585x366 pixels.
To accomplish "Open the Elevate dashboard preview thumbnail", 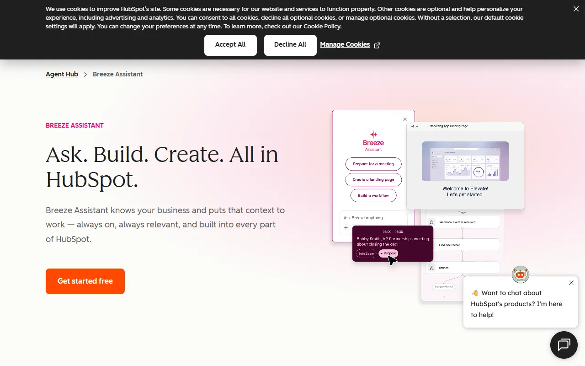I will 465,161.
